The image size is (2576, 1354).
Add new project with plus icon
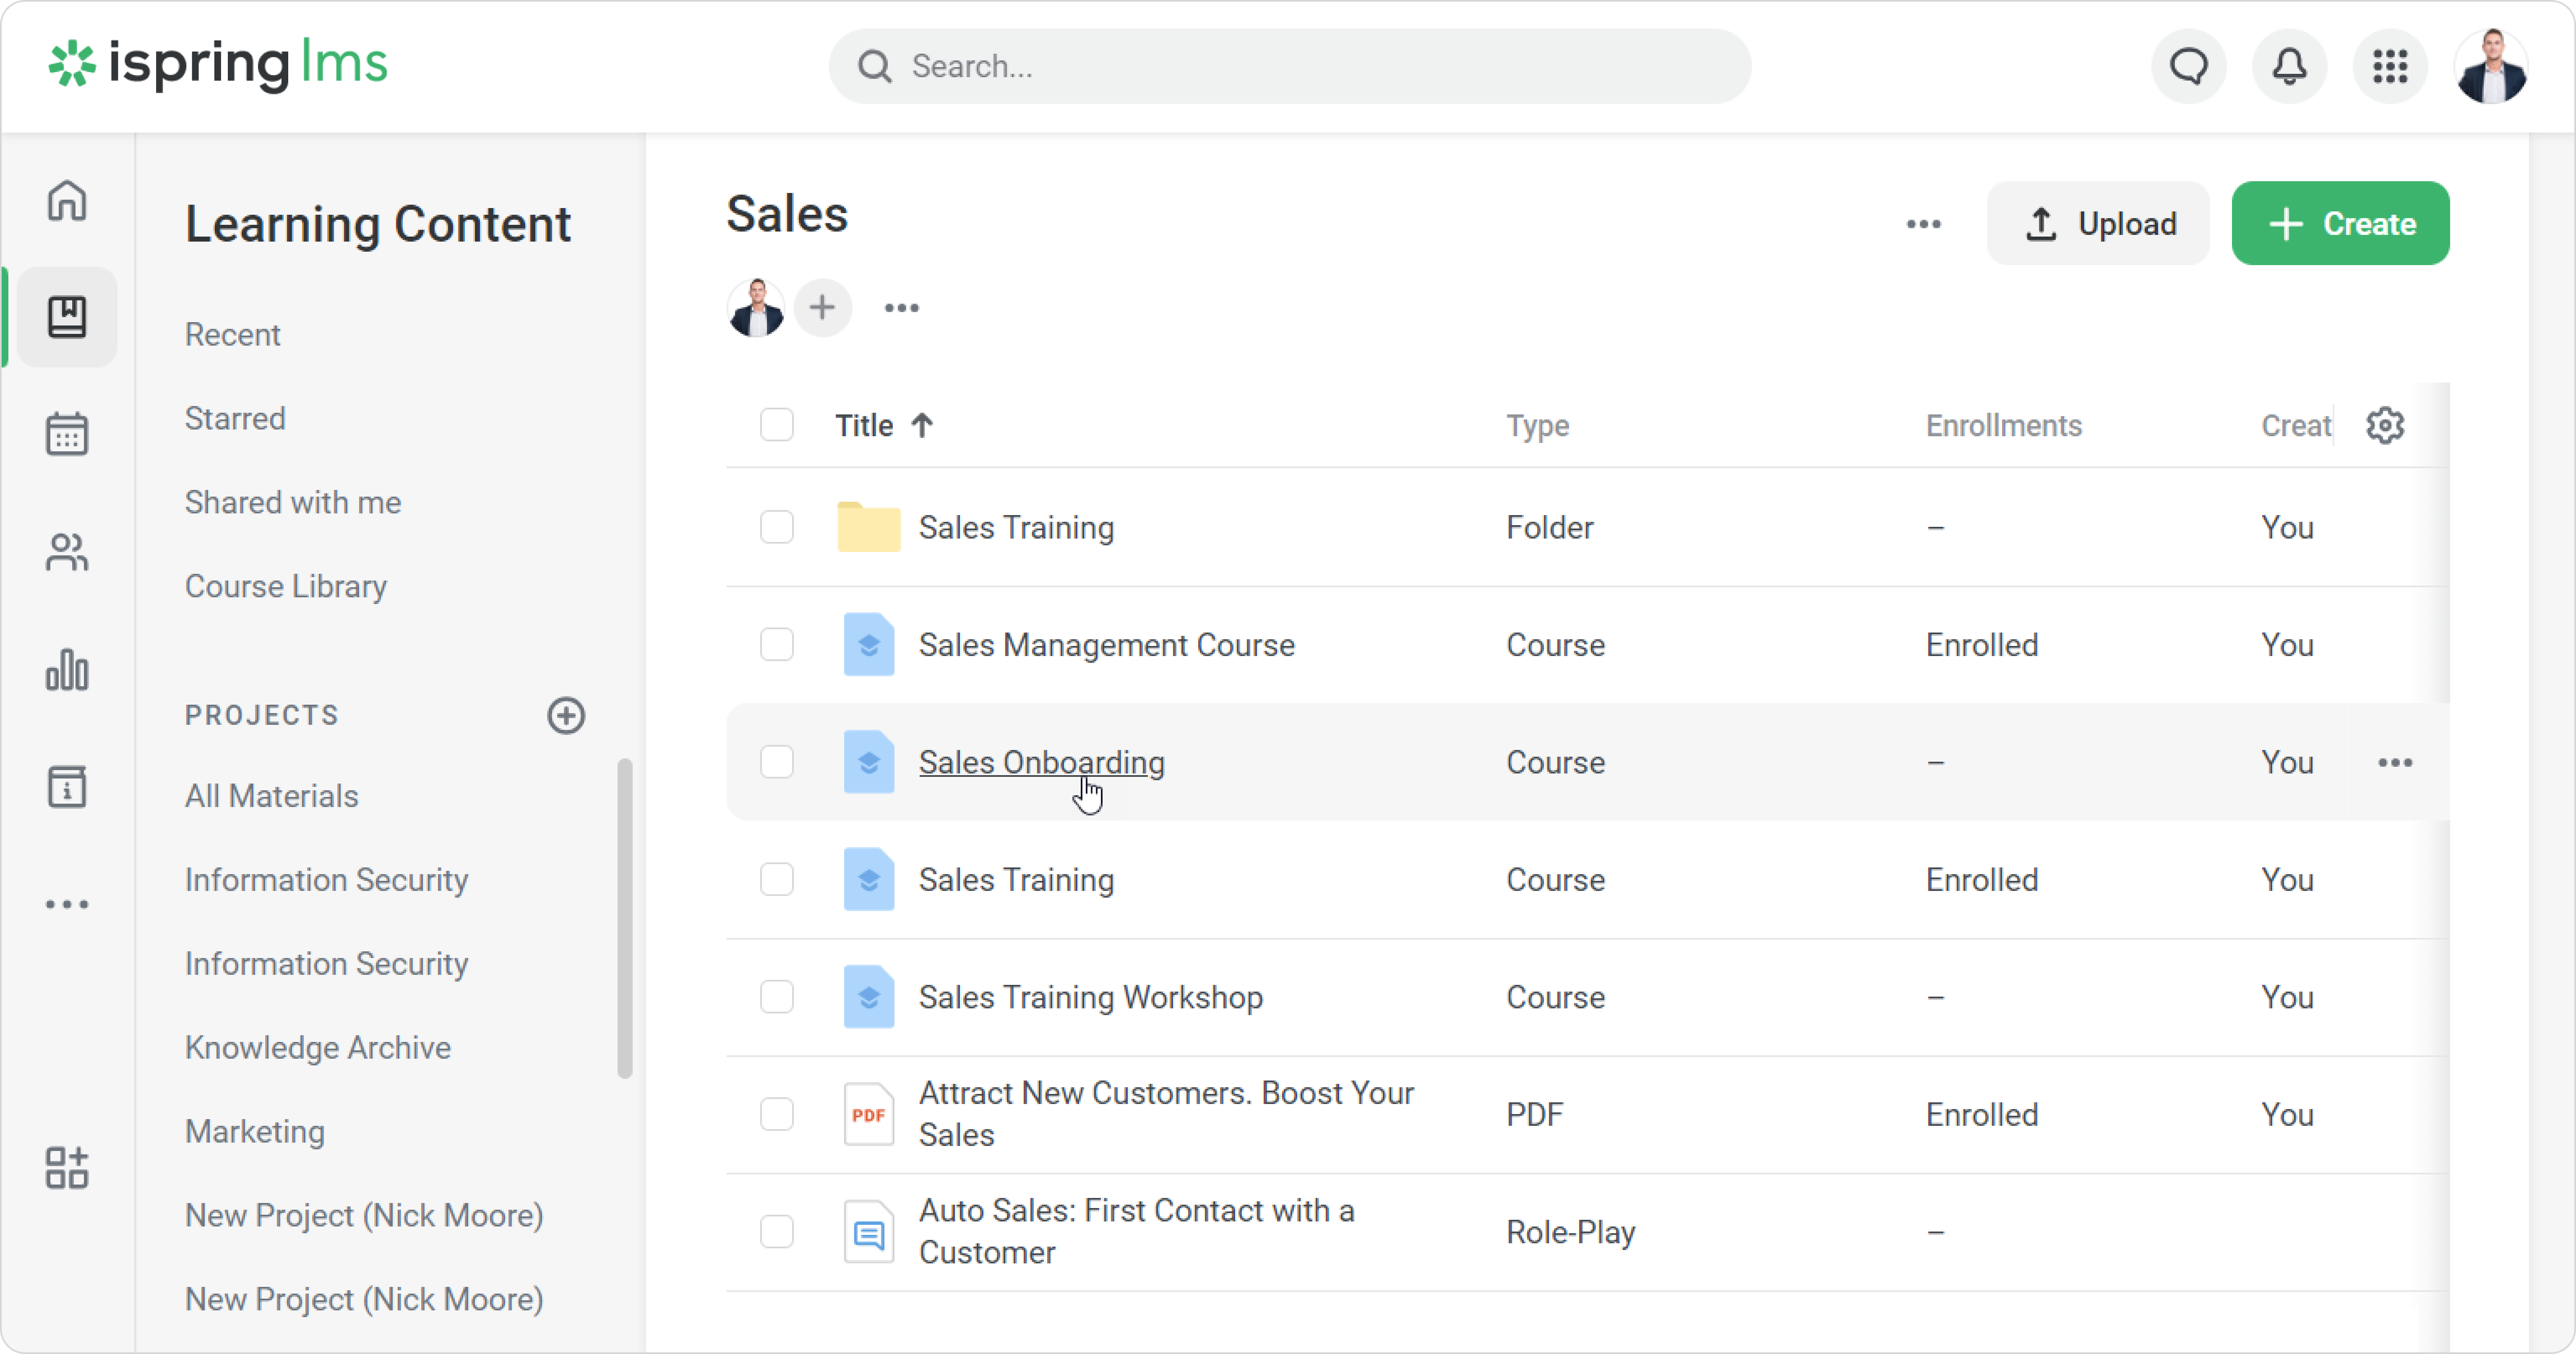pyautogui.click(x=566, y=715)
